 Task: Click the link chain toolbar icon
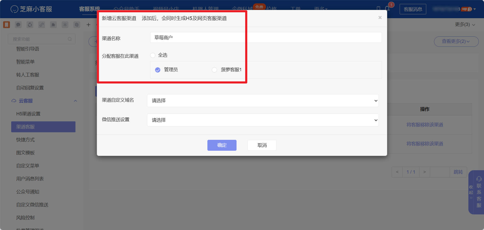(42, 25)
